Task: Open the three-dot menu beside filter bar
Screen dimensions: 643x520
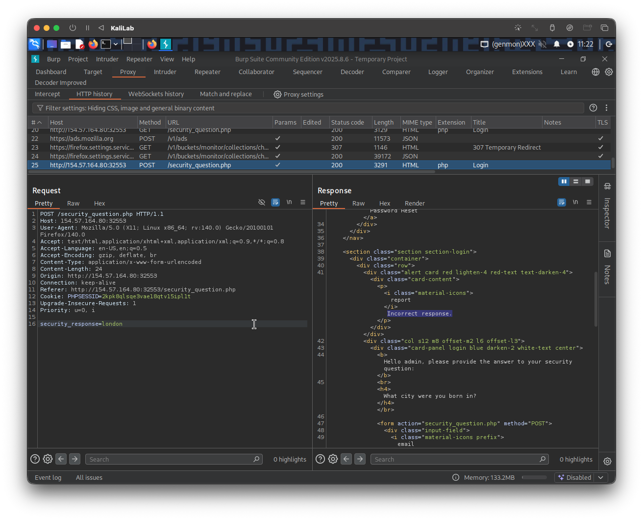Action: 606,108
